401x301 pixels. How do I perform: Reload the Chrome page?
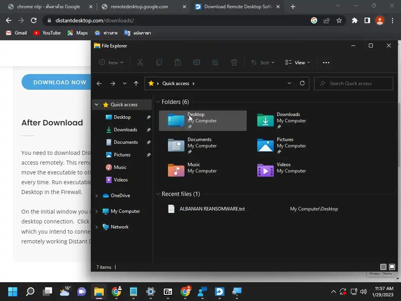point(34,20)
